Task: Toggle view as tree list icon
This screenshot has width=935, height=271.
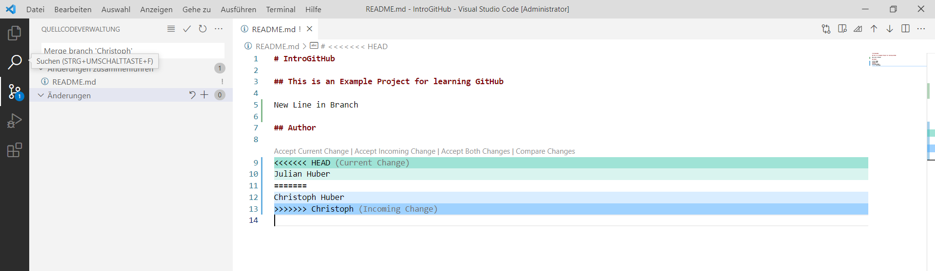Action: click(x=171, y=29)
